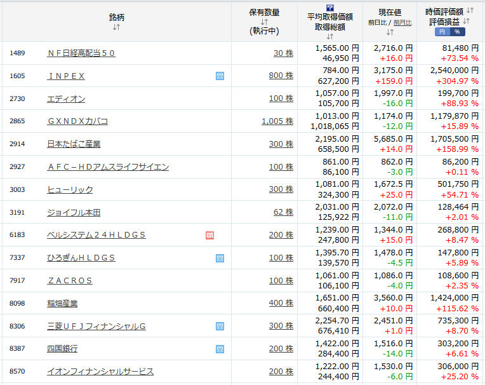This screenshot has width=485, height=385.
Task: Switch 評価損益 display to %
Action: point(458,32)
